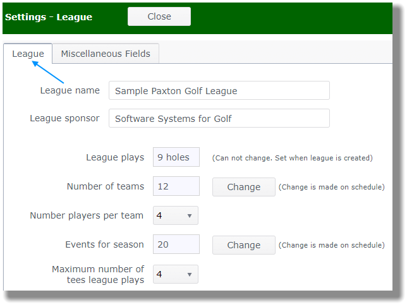Open the Number players per team dropdown
The height and width of the screenshot is (307, 407).
tap(176, 215)
